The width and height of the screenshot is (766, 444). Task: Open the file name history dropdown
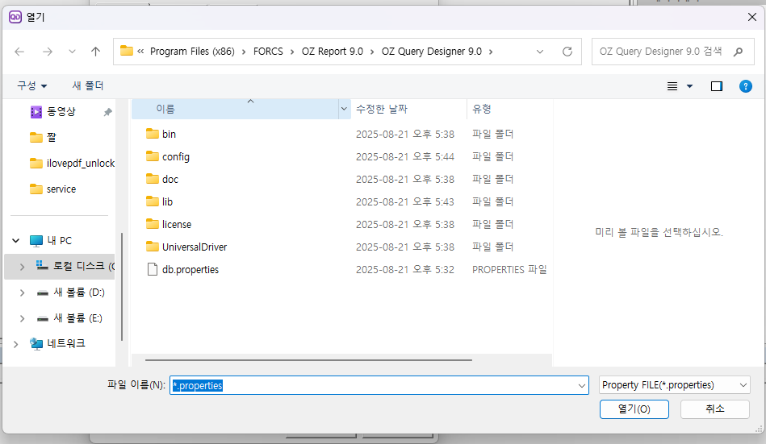pos(581,385)
